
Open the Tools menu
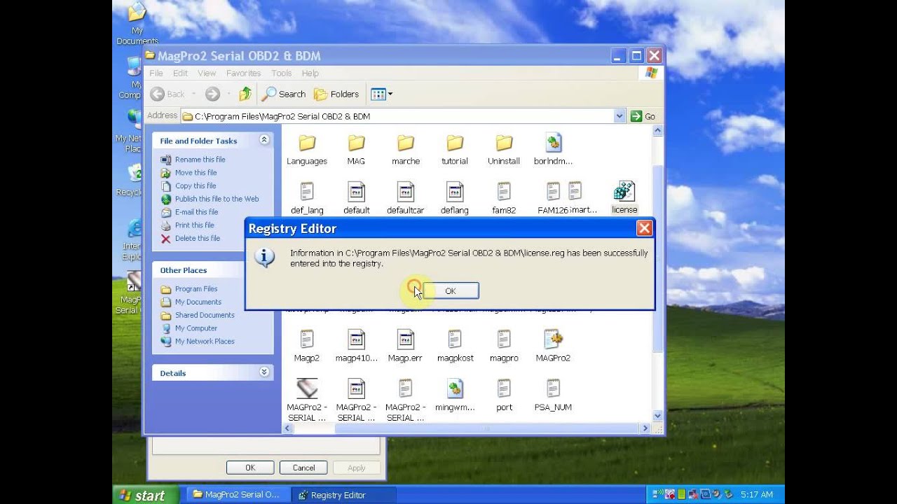tap(281, 73)
